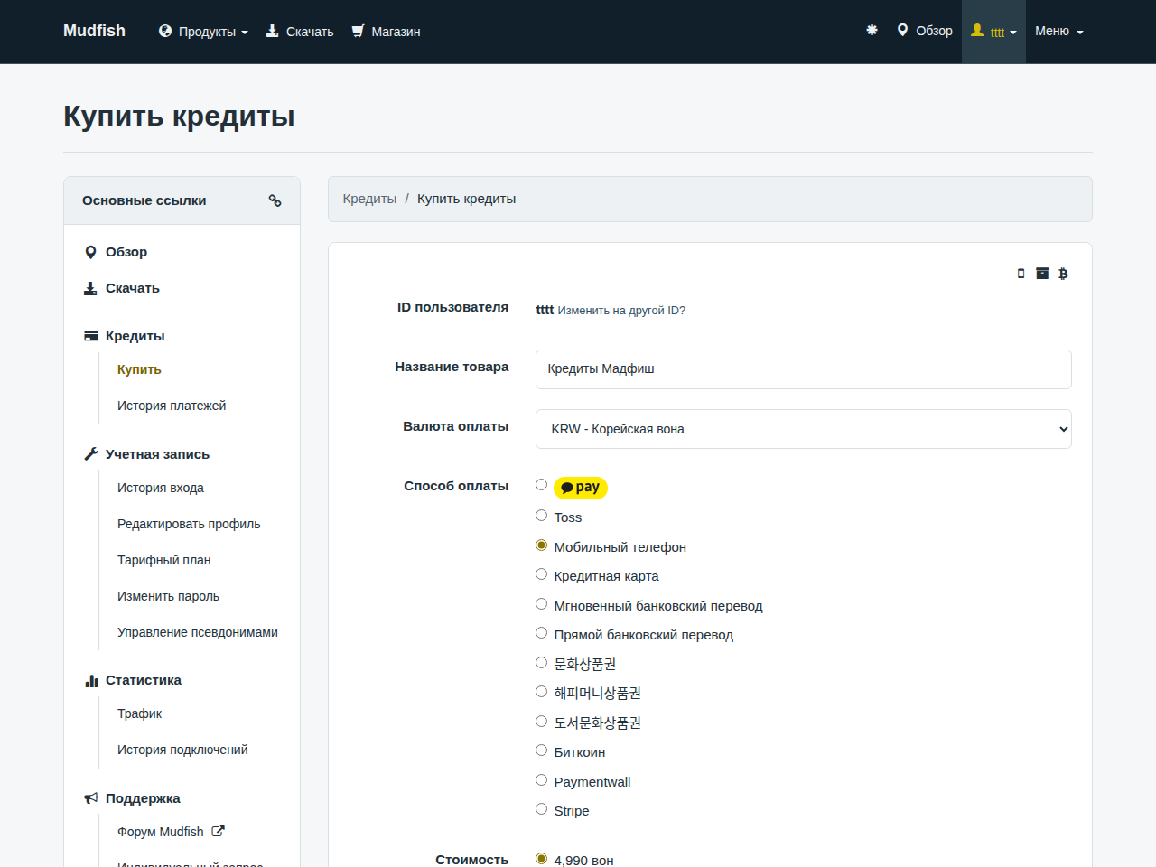Choose Прямой банковский перевод option

542,633
